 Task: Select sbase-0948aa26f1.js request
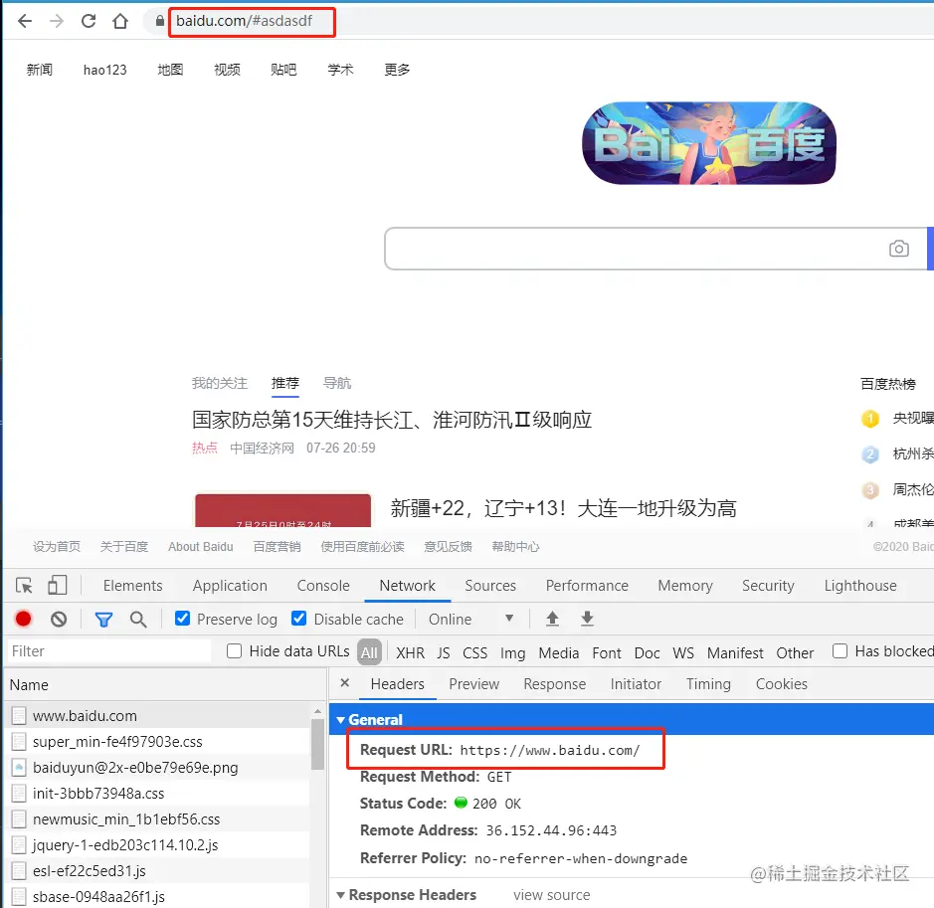tap(158, 896)
